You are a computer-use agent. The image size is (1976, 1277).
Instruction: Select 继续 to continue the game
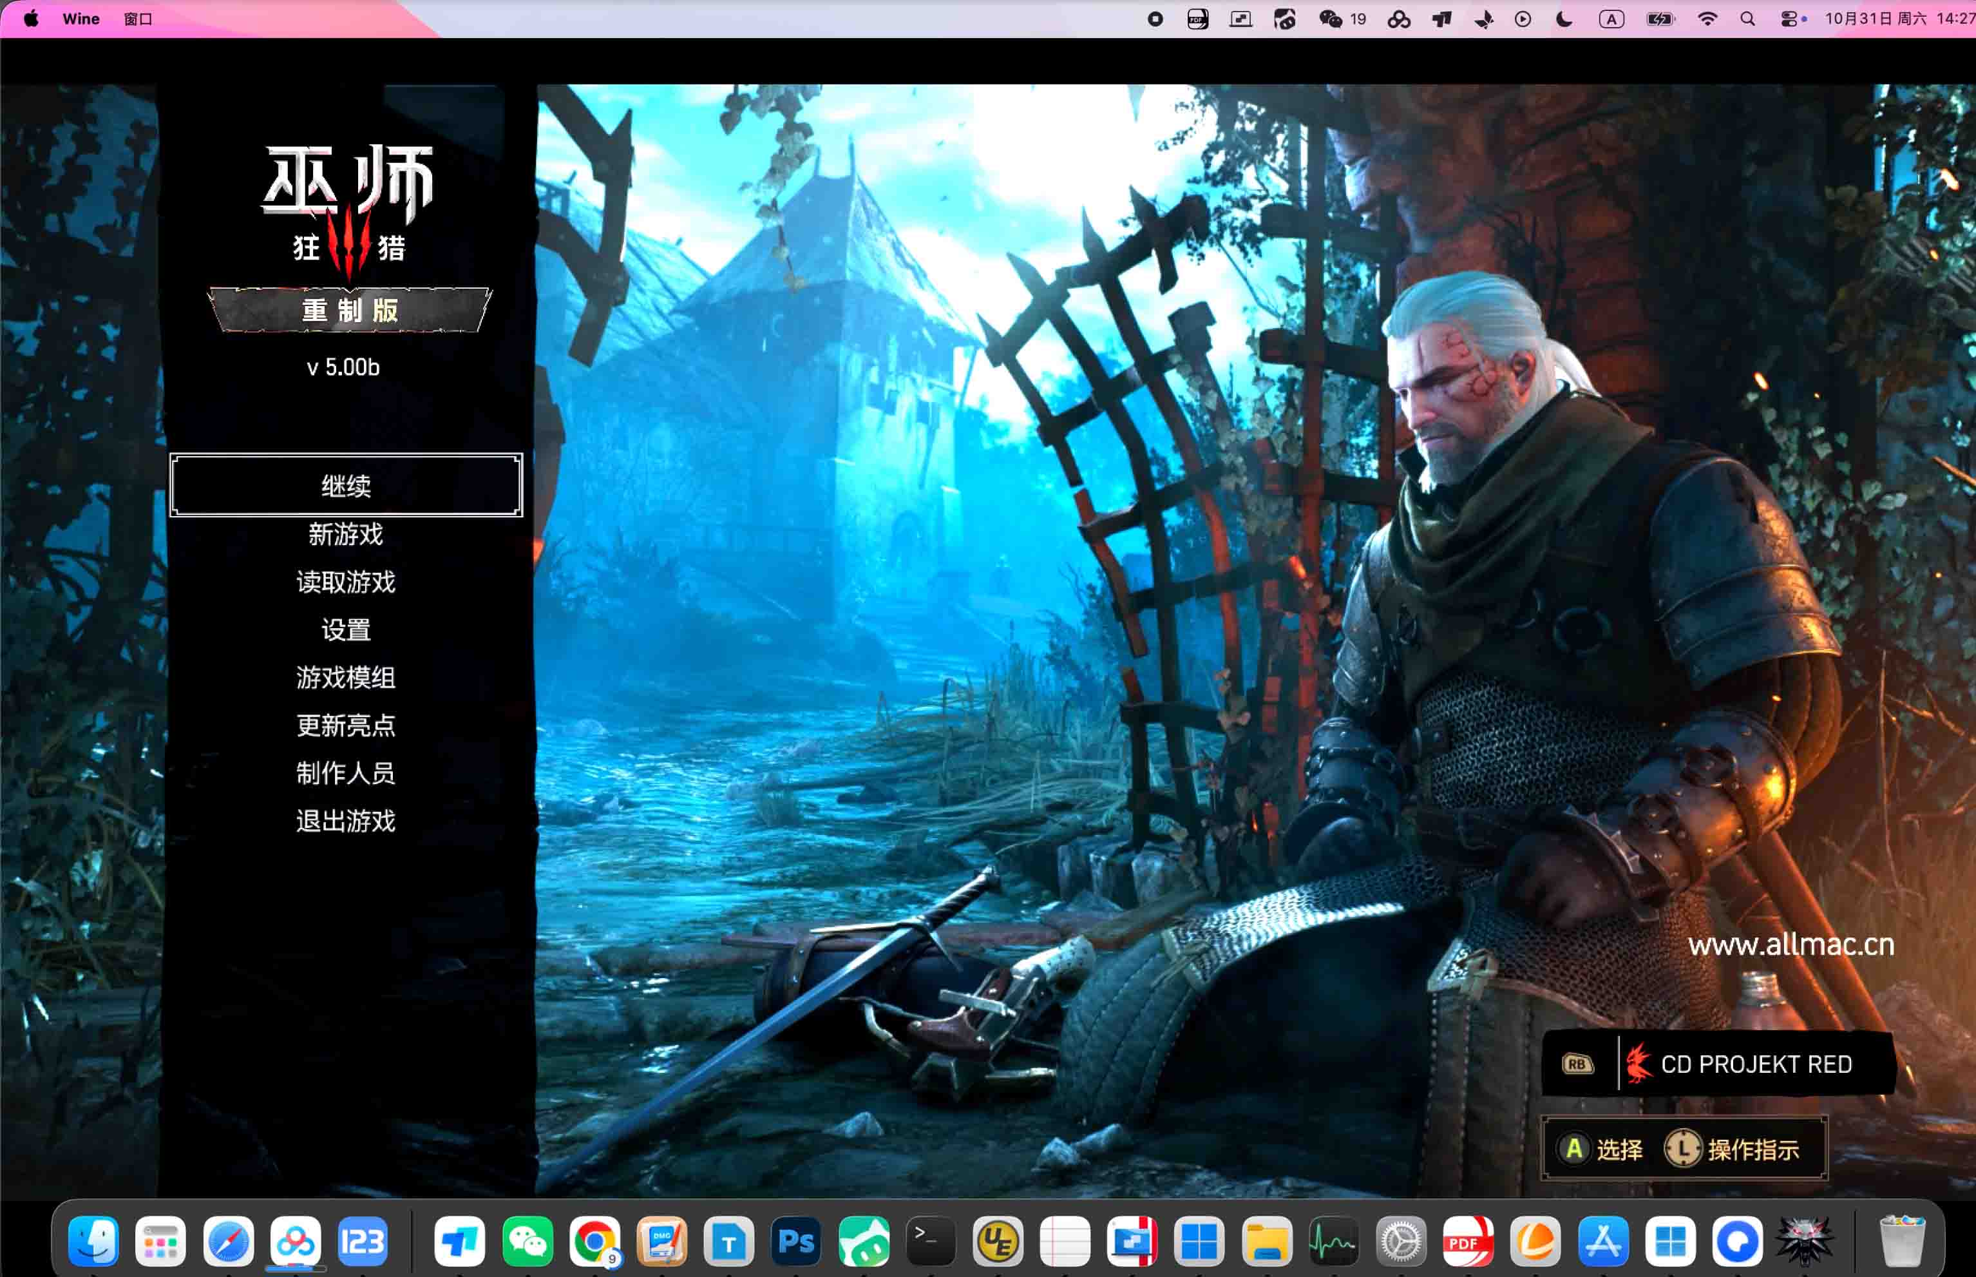click(x=346, y=485)
